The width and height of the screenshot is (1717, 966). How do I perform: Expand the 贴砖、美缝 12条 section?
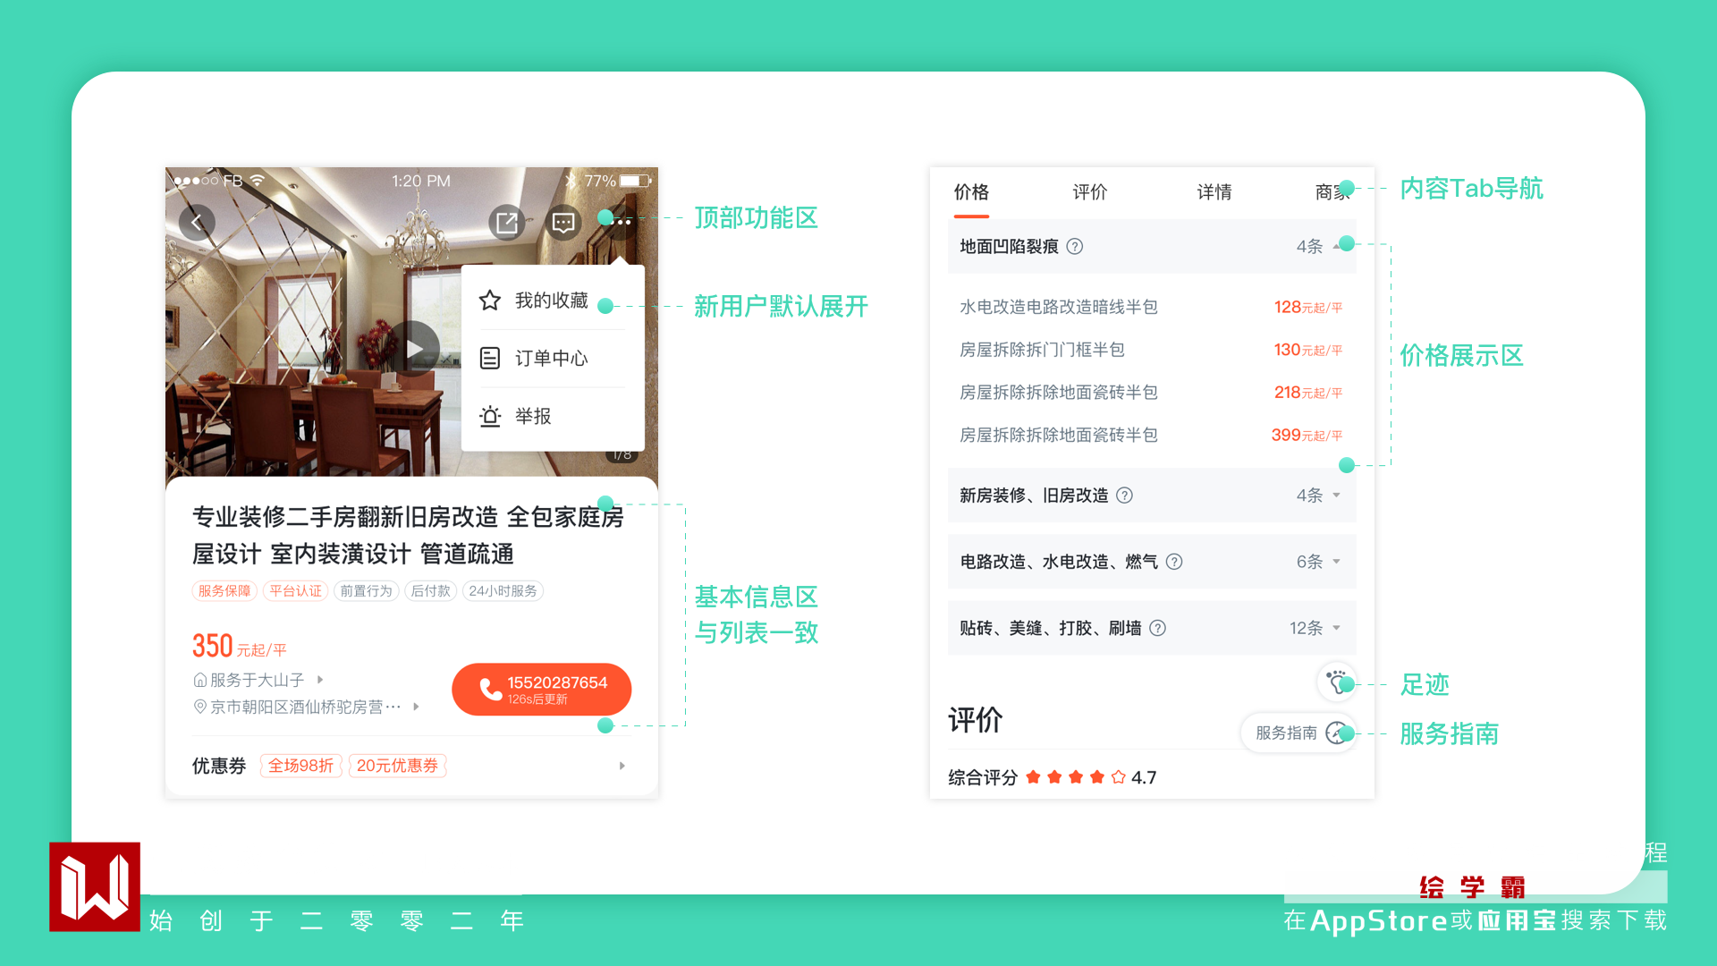point(1336,628)
